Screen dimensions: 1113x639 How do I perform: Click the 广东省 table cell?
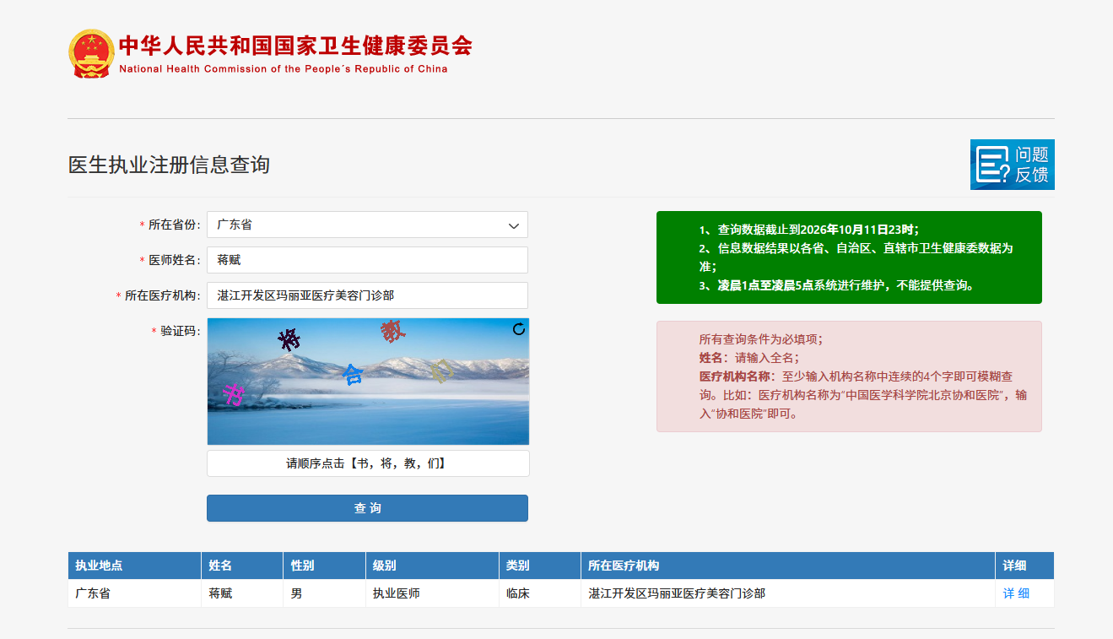[x=134, y=593]
